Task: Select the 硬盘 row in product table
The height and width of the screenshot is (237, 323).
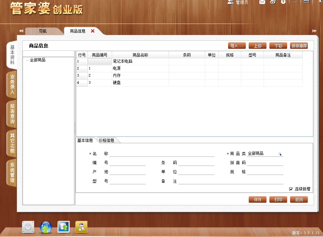Action: [x=189, y=82]
